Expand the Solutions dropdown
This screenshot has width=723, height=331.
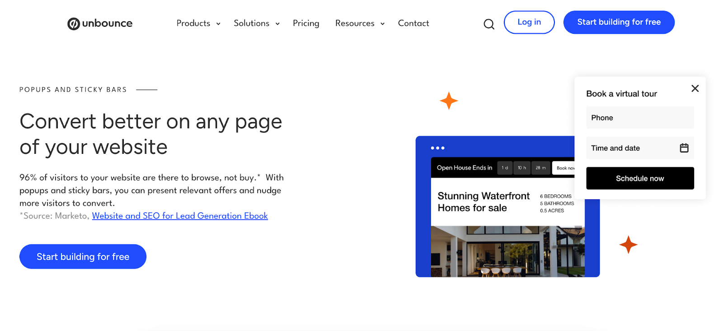pyautogui.click(x=257, y=23)
